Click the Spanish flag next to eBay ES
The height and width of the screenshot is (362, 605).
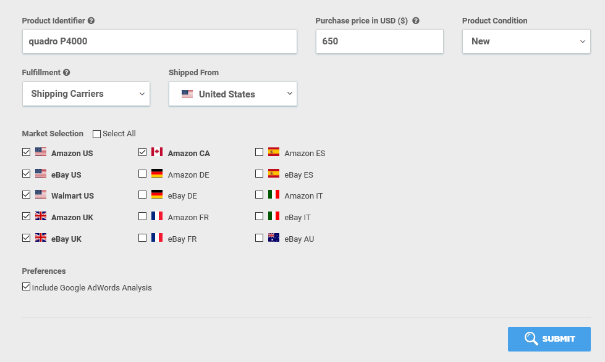point(274,173)
